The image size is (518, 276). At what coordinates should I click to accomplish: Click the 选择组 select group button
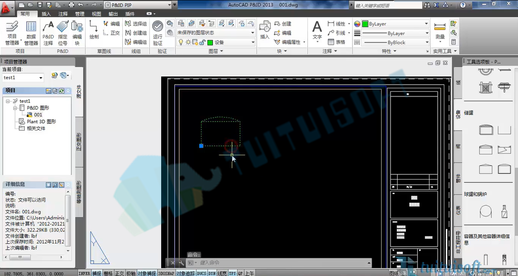(x=136, y=24)
